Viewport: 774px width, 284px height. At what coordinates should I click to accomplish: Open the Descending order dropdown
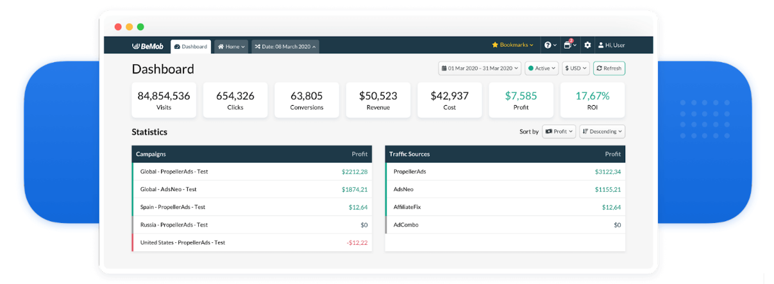(x=602, y=131)
